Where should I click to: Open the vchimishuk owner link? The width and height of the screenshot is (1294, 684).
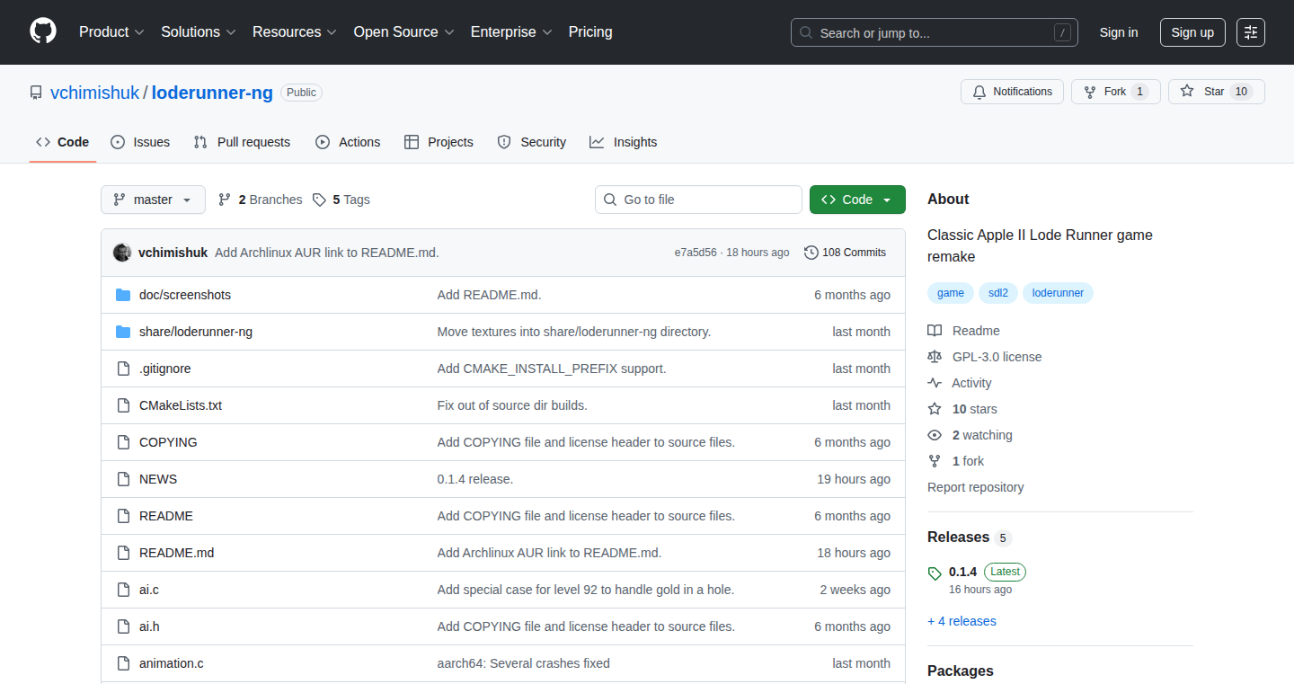94,93
